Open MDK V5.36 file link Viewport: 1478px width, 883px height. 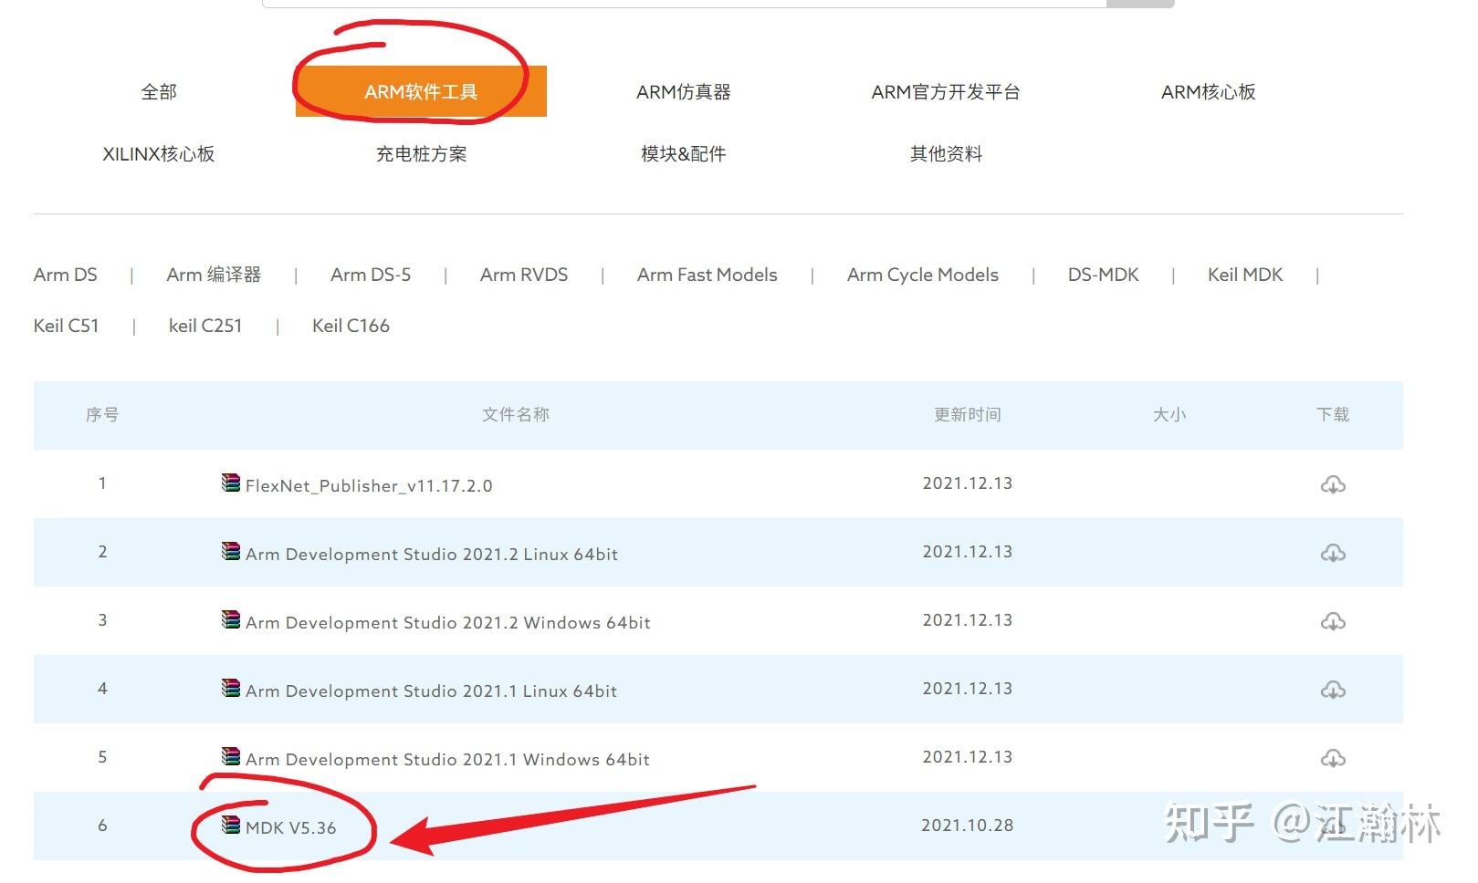(291, 827)
